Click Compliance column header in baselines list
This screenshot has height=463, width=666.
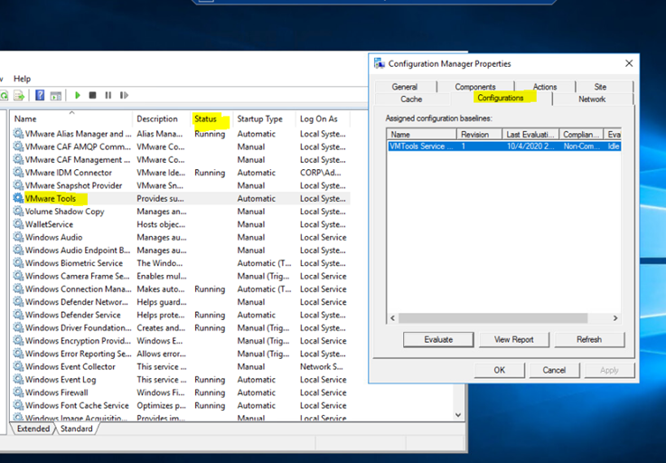coord(581,135)
